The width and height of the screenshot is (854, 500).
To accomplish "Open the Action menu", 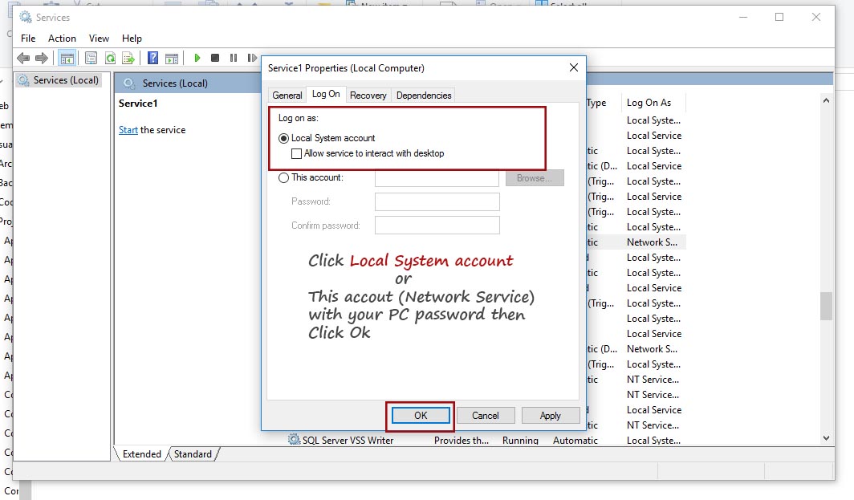I will [62, 39].
